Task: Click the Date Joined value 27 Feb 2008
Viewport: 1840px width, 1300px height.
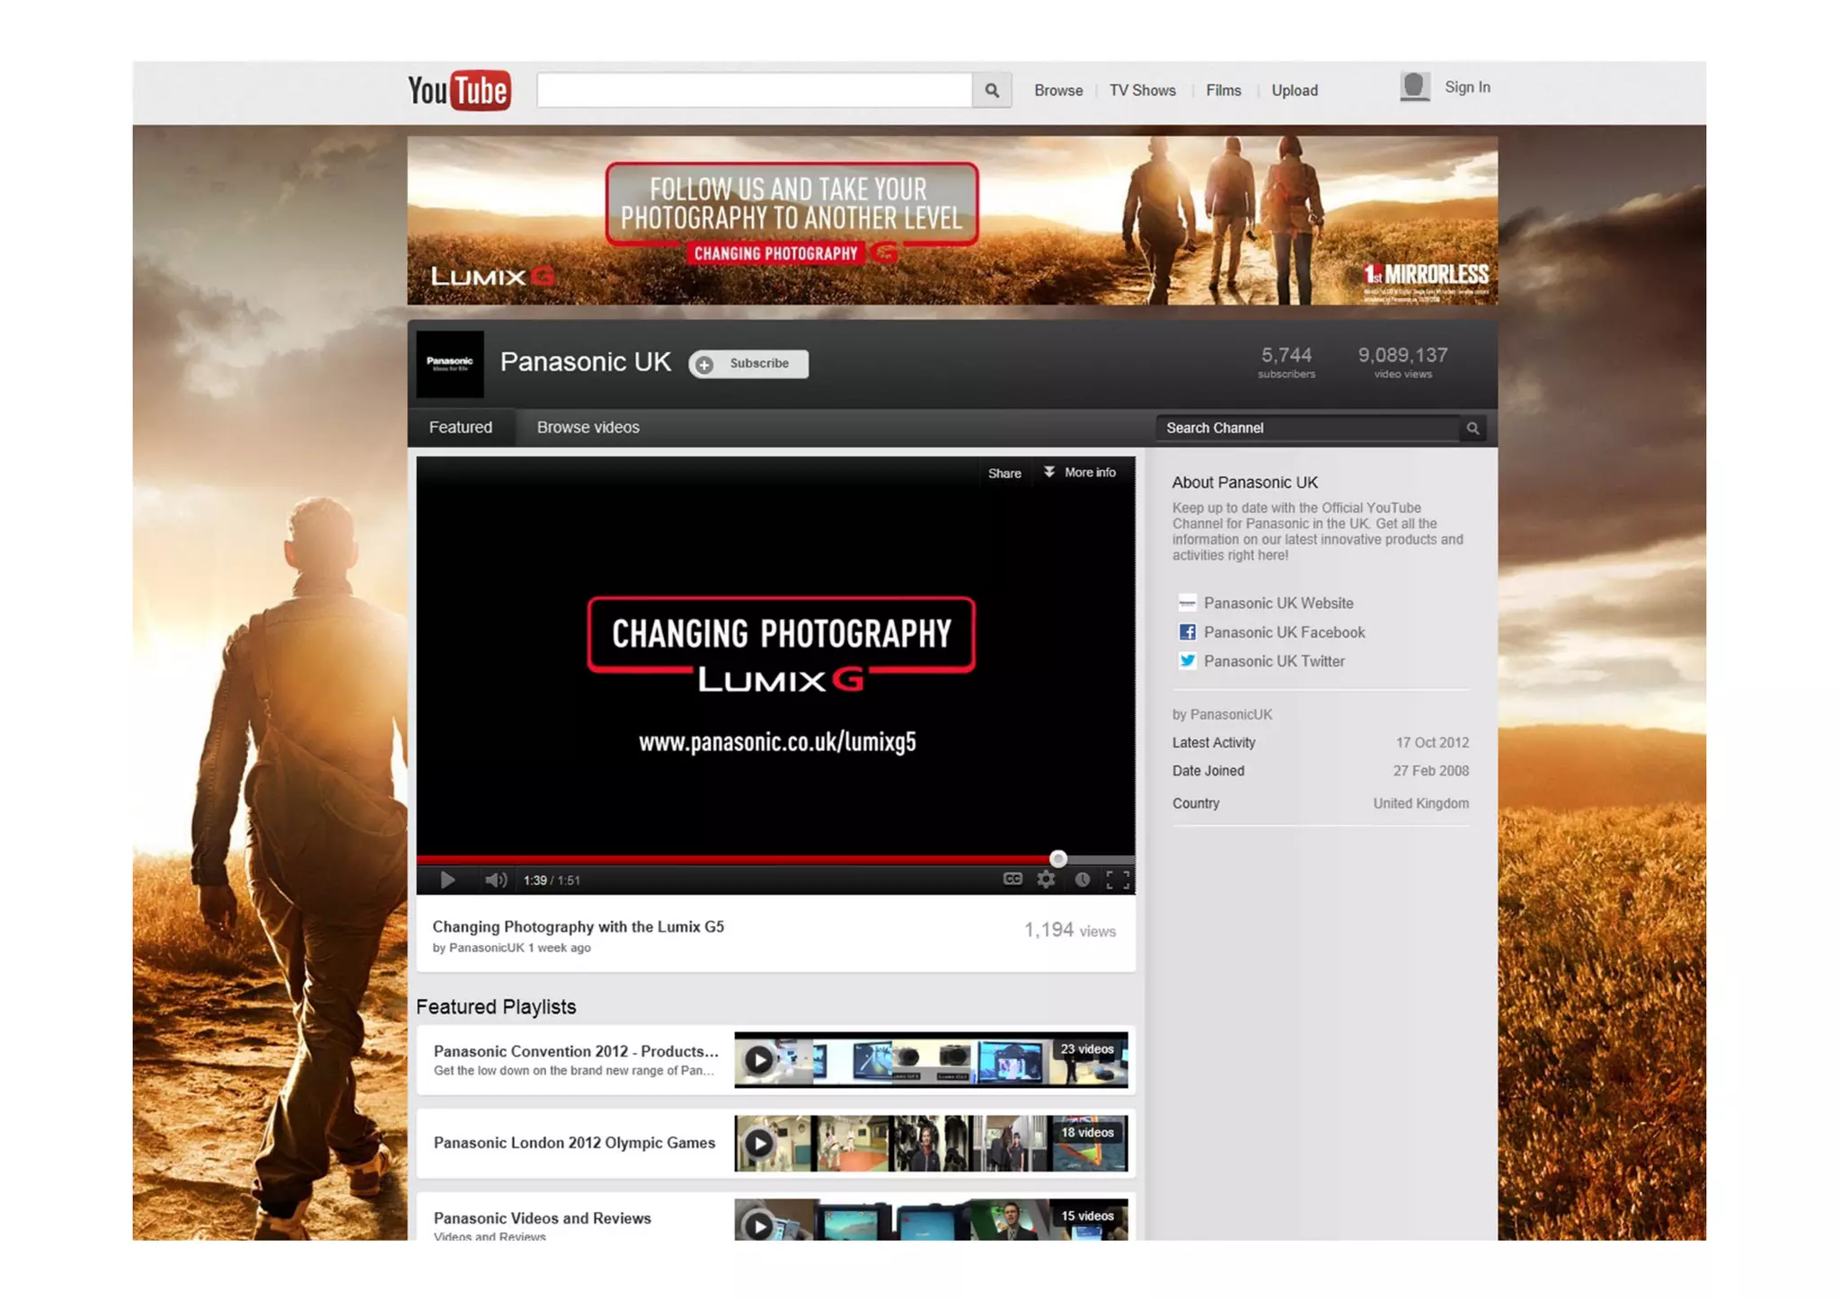Action: [1430, 771]
